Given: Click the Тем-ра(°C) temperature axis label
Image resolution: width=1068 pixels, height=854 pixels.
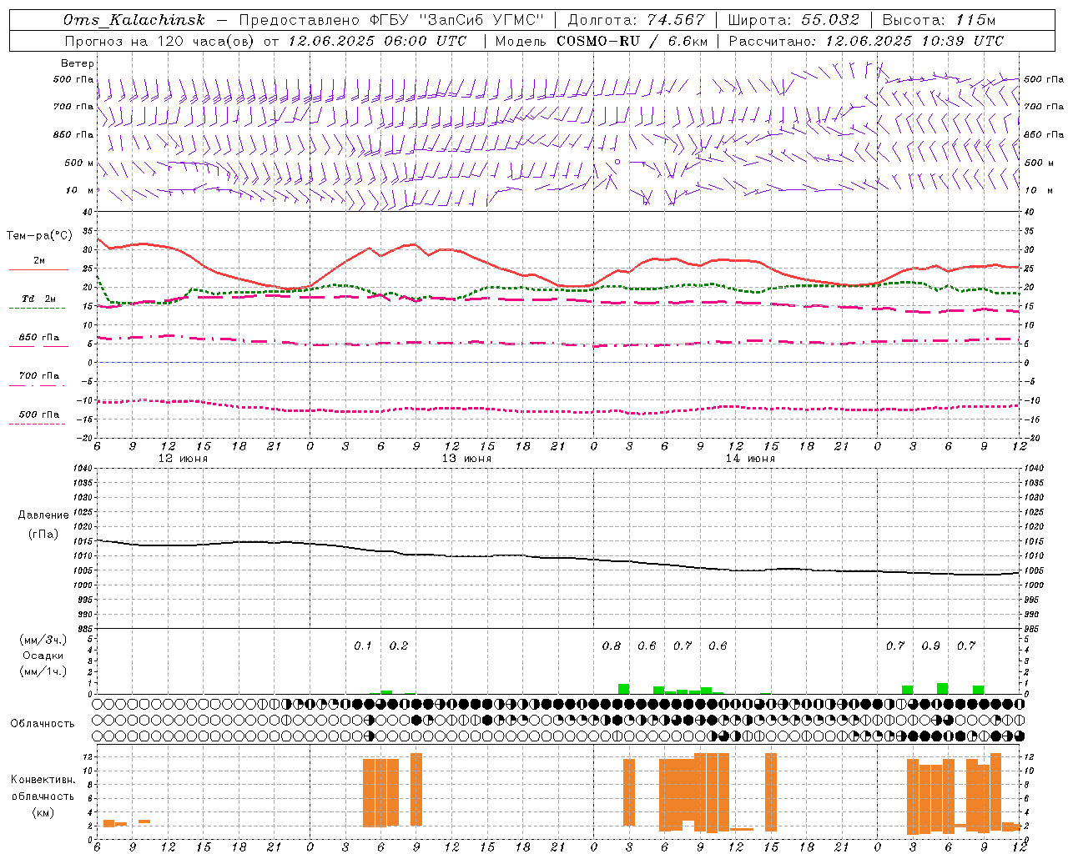Looking at the screenshot, I should pyautogui.click(x=39, y=236).
